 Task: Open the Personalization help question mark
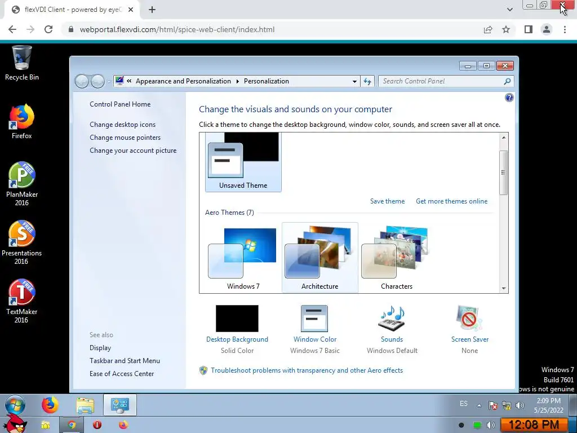pos(509,98)
